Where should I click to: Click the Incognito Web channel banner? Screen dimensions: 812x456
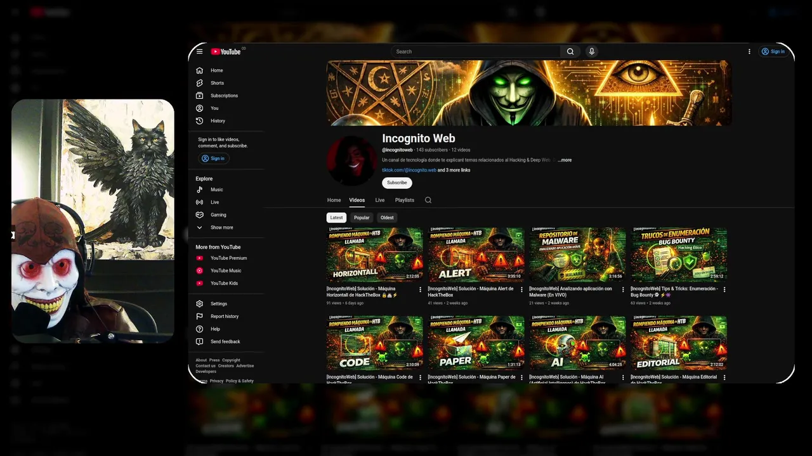[529, 93]
